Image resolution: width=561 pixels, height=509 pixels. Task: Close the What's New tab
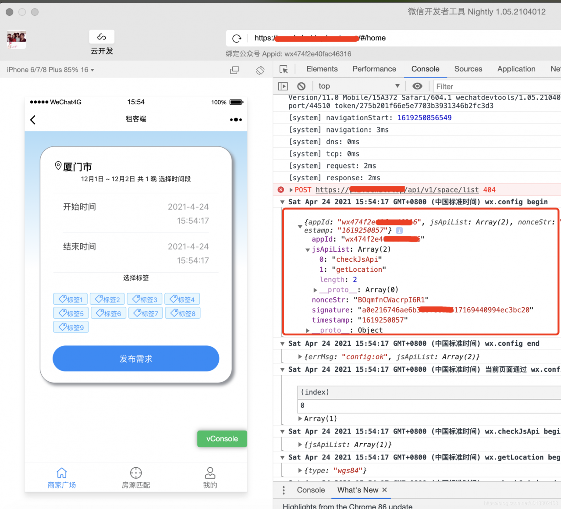(x=384, y=490)
